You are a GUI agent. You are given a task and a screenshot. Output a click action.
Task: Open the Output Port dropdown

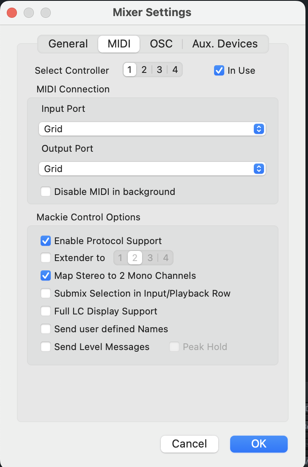(152, 169)
